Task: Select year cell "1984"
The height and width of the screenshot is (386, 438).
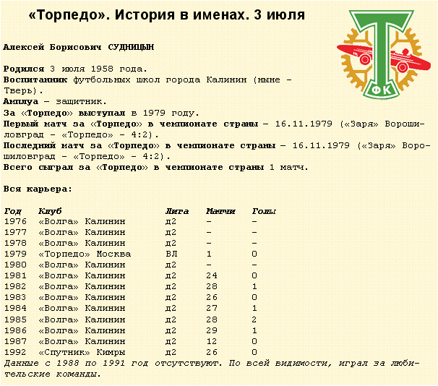Action: pos(15,309)
